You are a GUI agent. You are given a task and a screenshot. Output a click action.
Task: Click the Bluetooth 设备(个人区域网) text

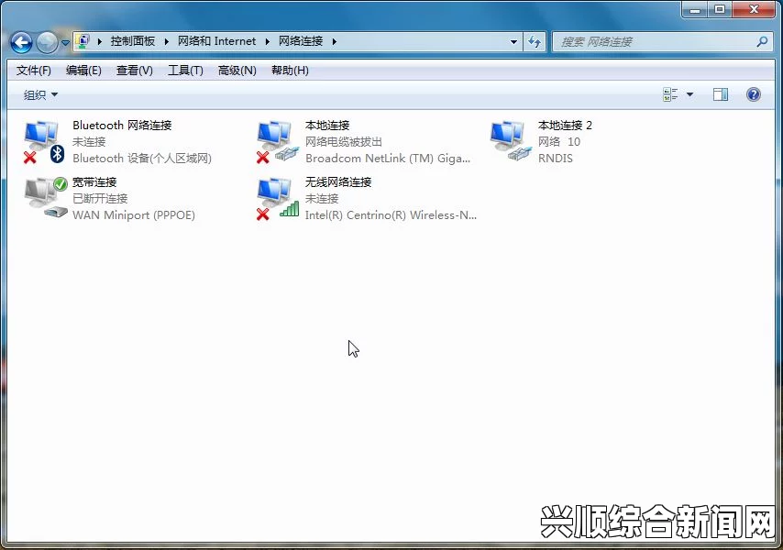pos(142,159)
